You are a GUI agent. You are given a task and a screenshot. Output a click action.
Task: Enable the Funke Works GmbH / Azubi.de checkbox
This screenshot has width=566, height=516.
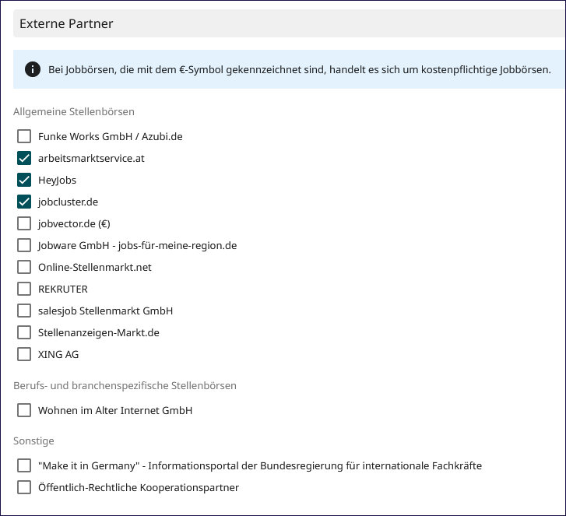tap(24, 136)
